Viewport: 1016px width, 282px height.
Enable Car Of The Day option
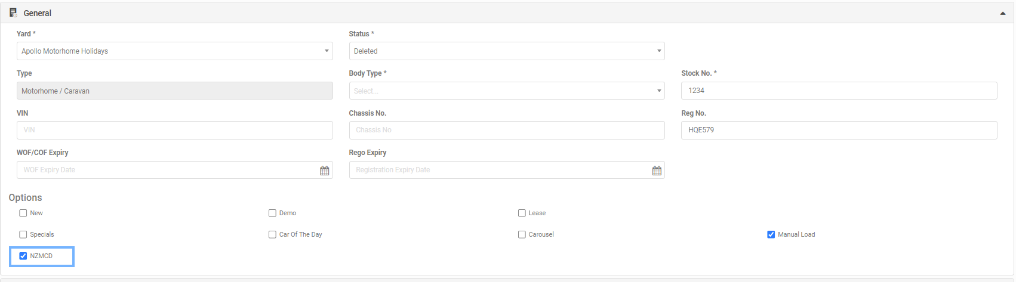272,234
